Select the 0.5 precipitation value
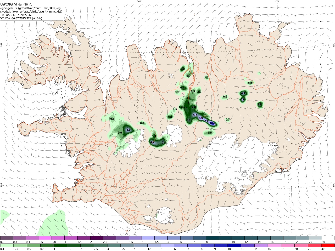The width and height of the screenshot is (335, 251). [x=175, y=109]
